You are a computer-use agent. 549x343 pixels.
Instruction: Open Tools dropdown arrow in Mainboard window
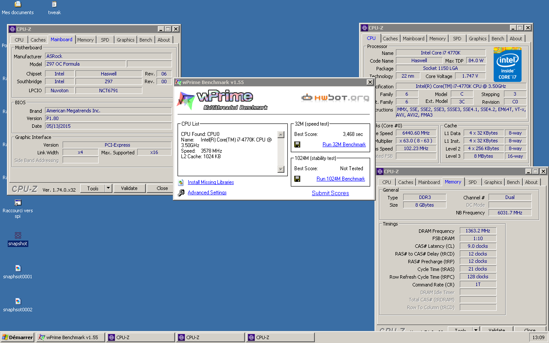click(108, 188)
